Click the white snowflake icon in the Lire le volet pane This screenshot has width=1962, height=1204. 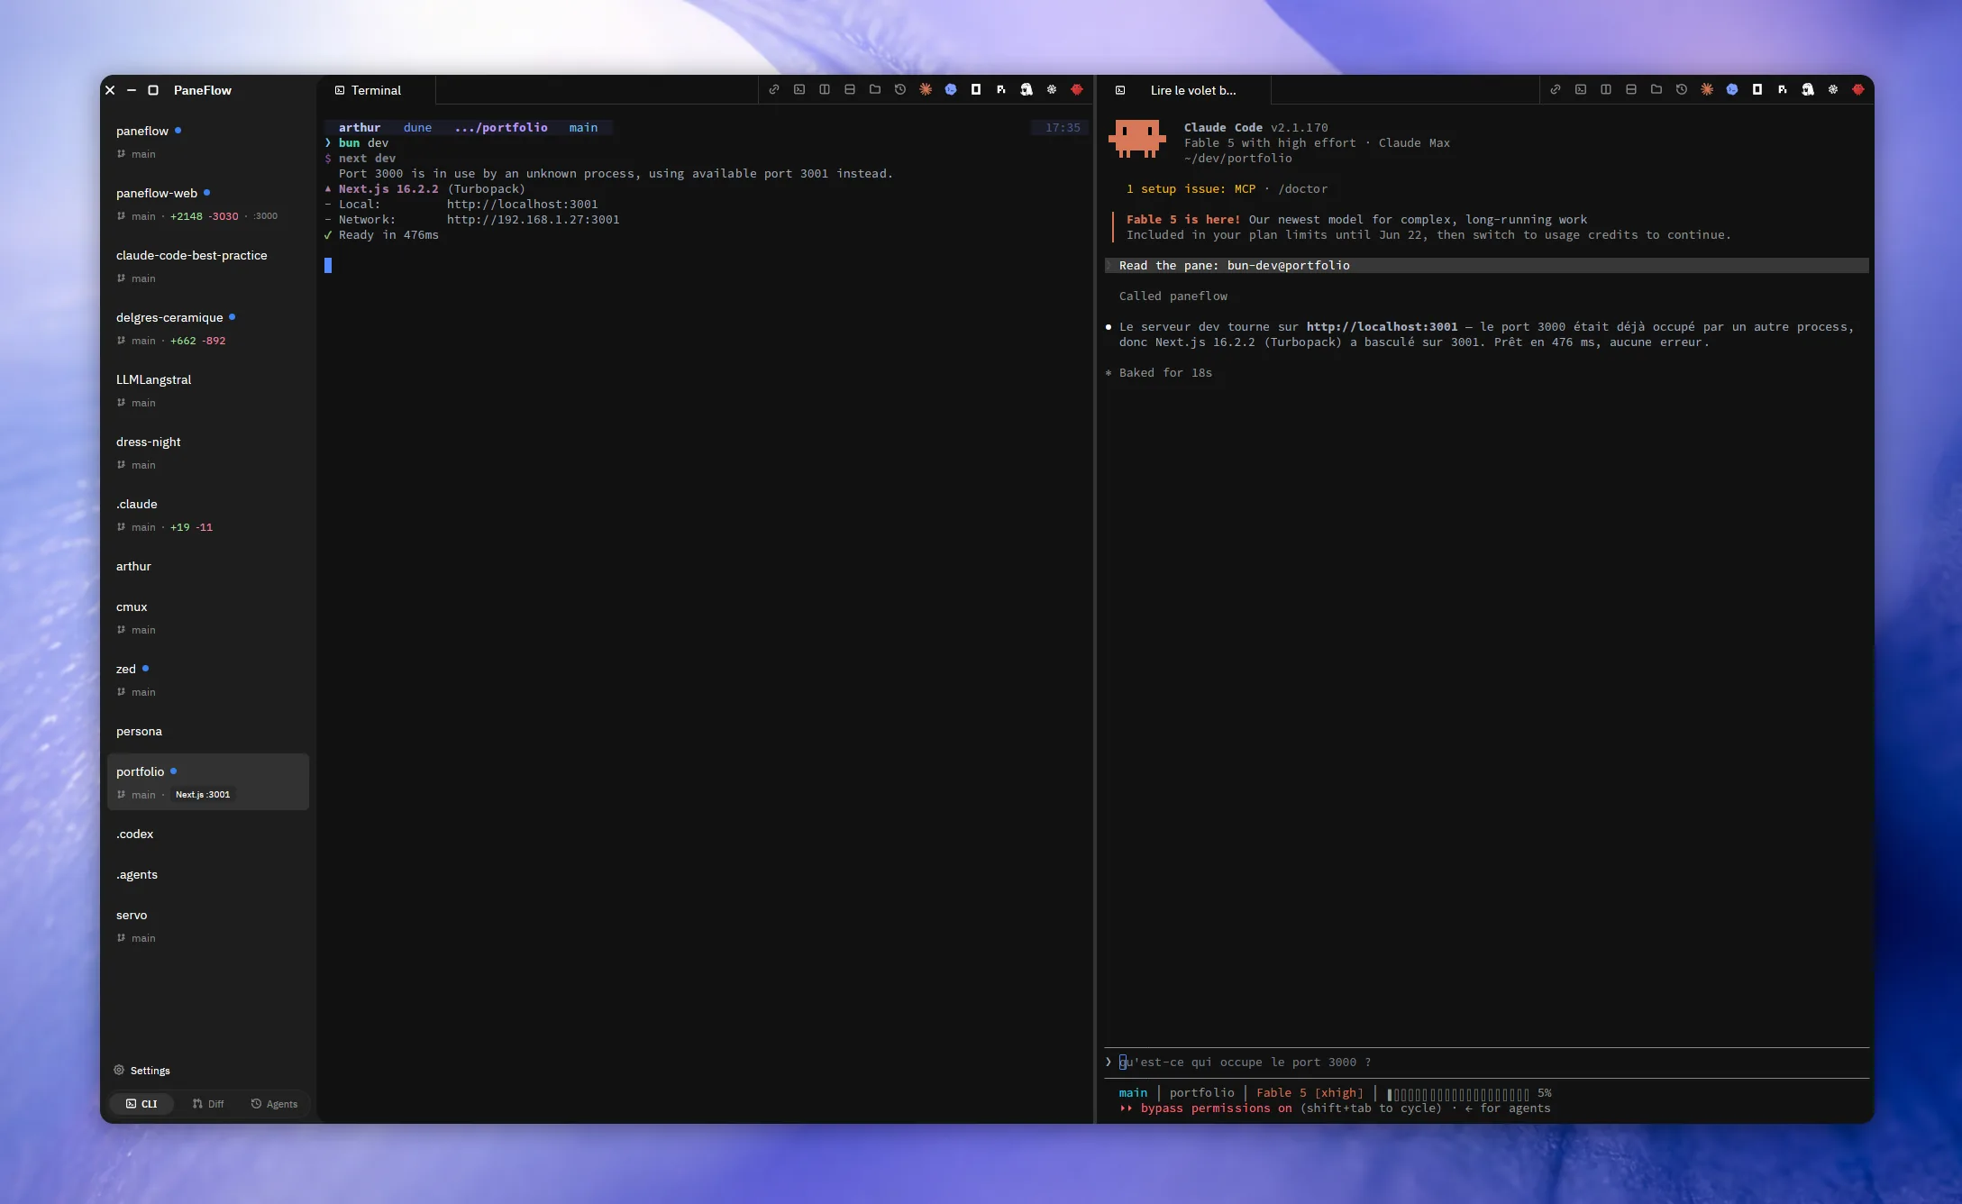pos(1832,90)
